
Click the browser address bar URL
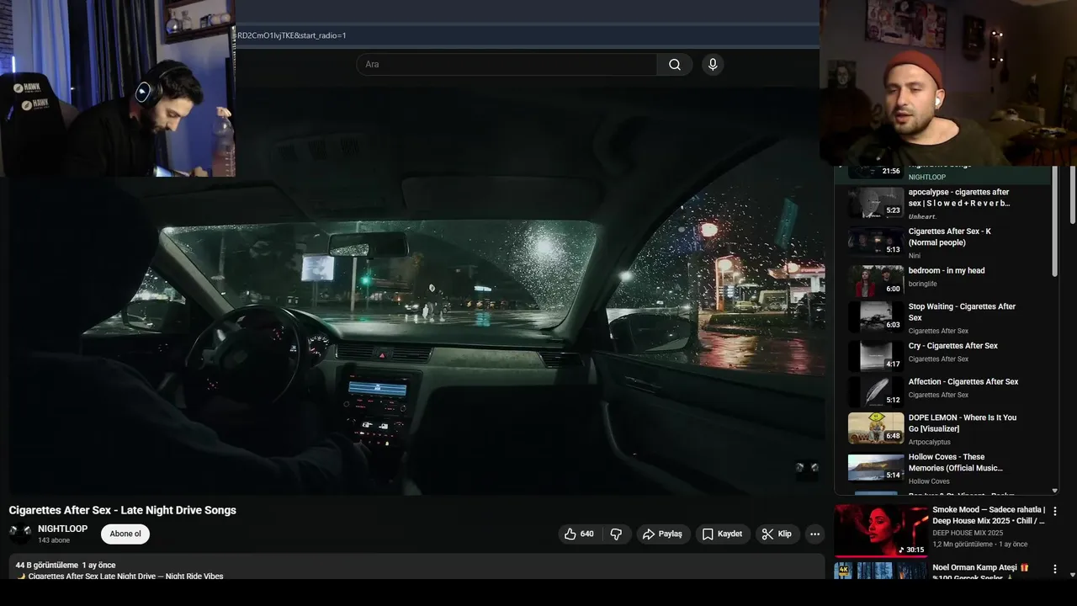coord(292,35)
